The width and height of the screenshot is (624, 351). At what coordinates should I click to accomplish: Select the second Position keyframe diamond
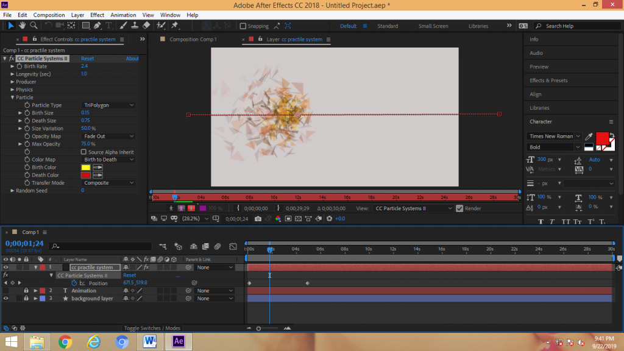pyautogui.click(x=307, y=283)
